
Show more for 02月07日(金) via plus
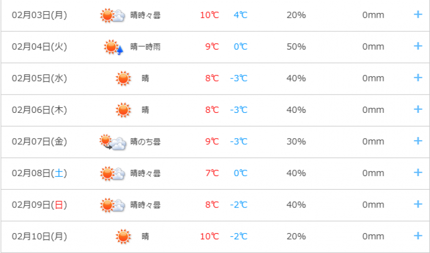pos(418,141)
